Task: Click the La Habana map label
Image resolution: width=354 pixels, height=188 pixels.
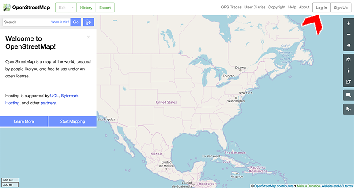Action: [x=210, y=156]
